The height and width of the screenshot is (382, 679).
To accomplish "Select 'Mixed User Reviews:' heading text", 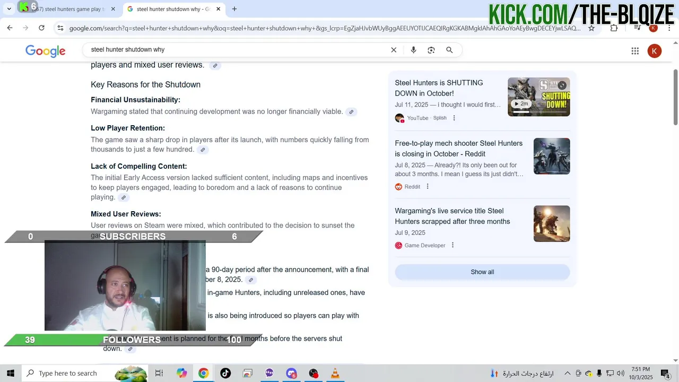I will click(126, 214).
